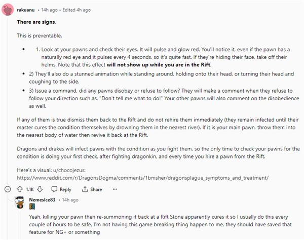The height and width of the screenshot is (240, 304).
Task: Reply to rakuanu's comment
Action: (x=61, y=189)
